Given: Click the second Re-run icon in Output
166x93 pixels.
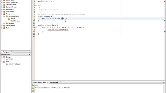Looking at the screenshot, I should click(x=33, y=88).
